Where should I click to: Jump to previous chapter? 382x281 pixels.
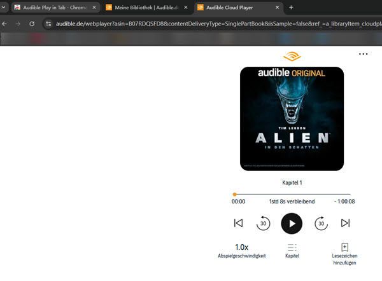tap(238, 223)
